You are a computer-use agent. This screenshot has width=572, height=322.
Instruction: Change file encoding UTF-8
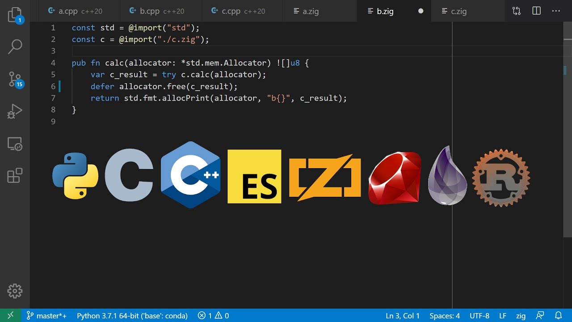point(479,316)
